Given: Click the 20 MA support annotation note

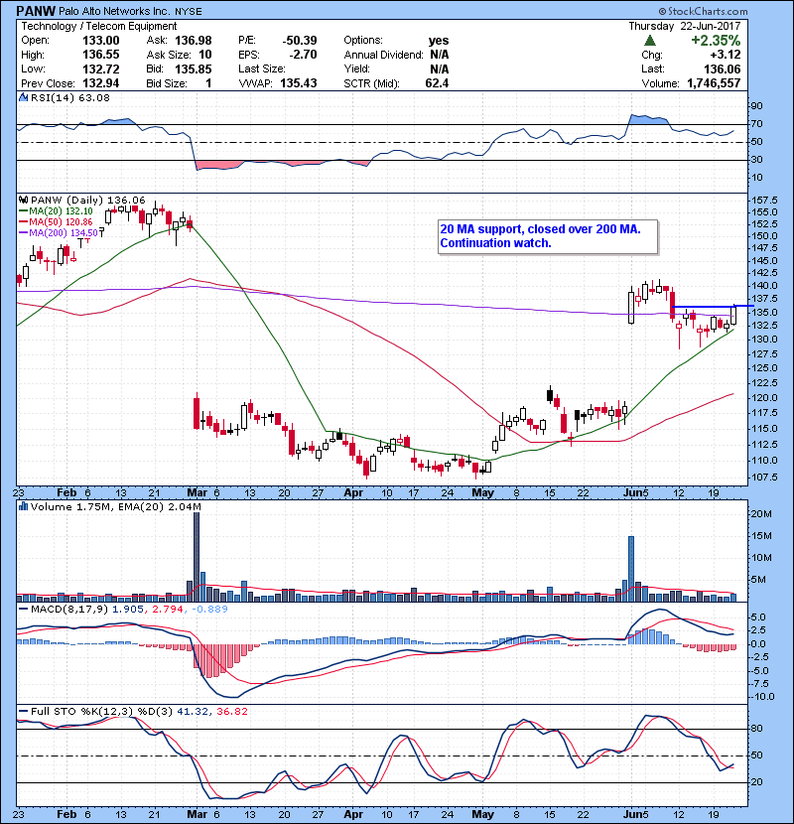Looking at the screenshot, I should pyautogui.click(x=548, y=236).
